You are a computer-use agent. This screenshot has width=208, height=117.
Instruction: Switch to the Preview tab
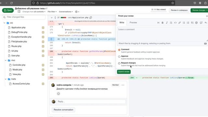pyautogui.click(x=133, y=22)
